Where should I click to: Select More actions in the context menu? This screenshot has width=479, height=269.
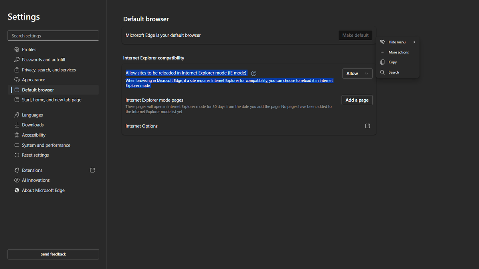pyautogui.click(x=398, y=52)
